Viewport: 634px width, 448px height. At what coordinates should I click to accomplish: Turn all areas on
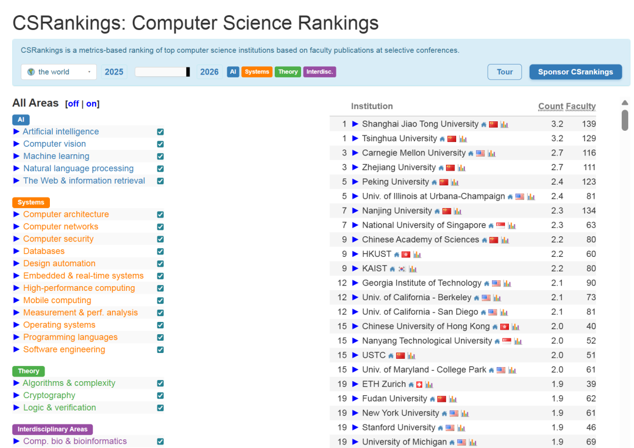click(x=92, y=104)
